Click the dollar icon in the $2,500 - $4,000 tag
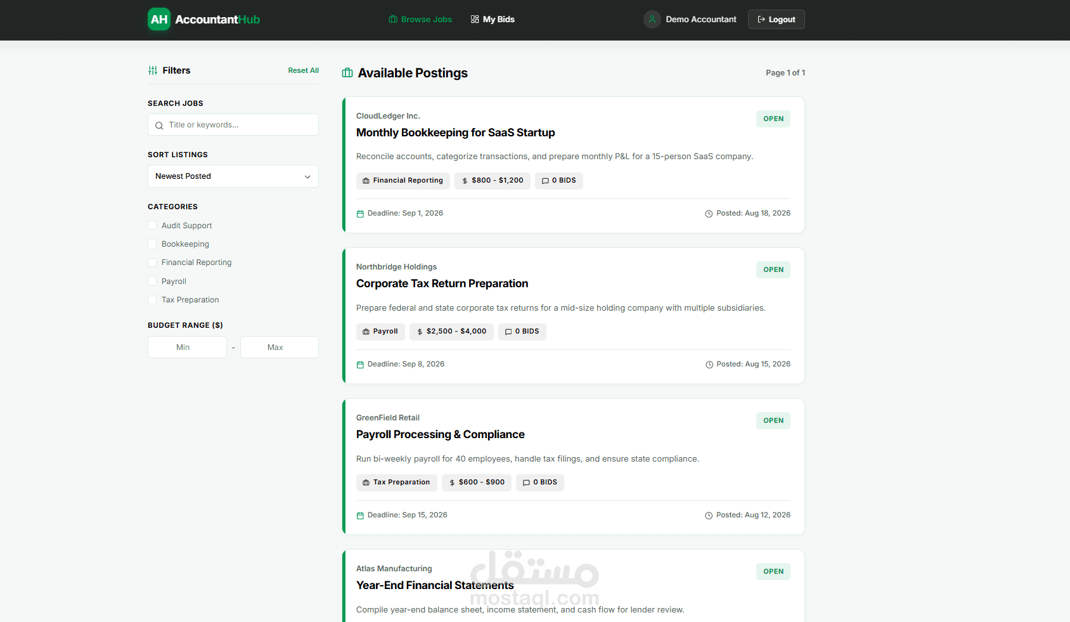 [420, 332]
